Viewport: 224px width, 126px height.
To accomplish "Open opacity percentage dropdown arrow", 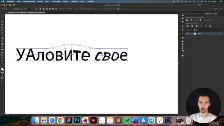I will 31,9.
